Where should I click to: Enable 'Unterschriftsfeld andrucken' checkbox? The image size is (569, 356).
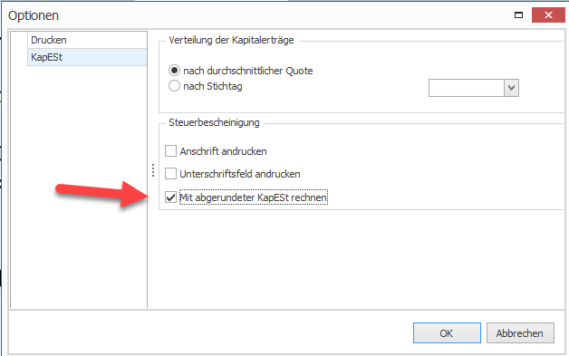[170, 174]
